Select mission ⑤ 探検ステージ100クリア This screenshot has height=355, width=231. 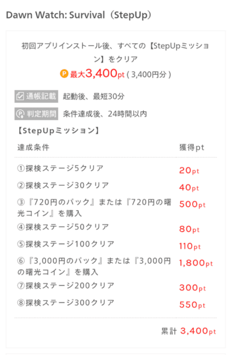tap(66, 244)
